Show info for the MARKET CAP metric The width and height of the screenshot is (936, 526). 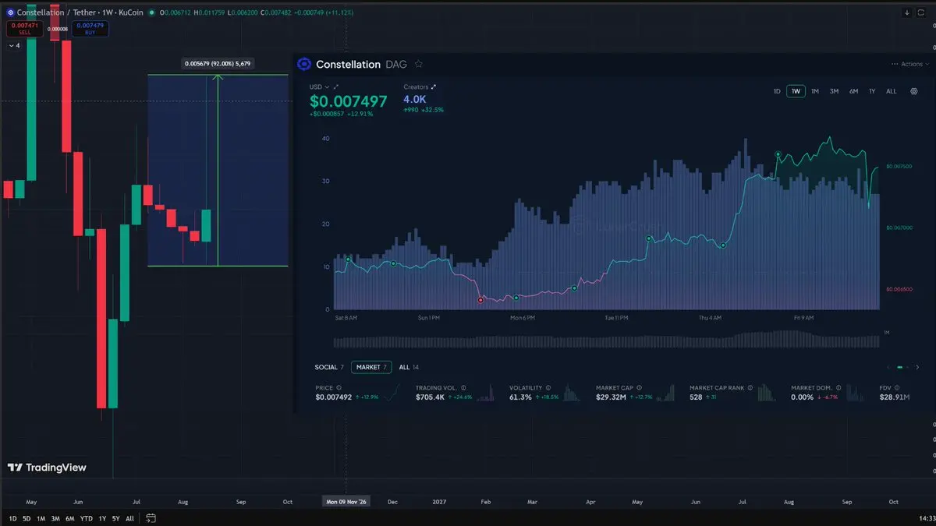click(x=639, y=387)
